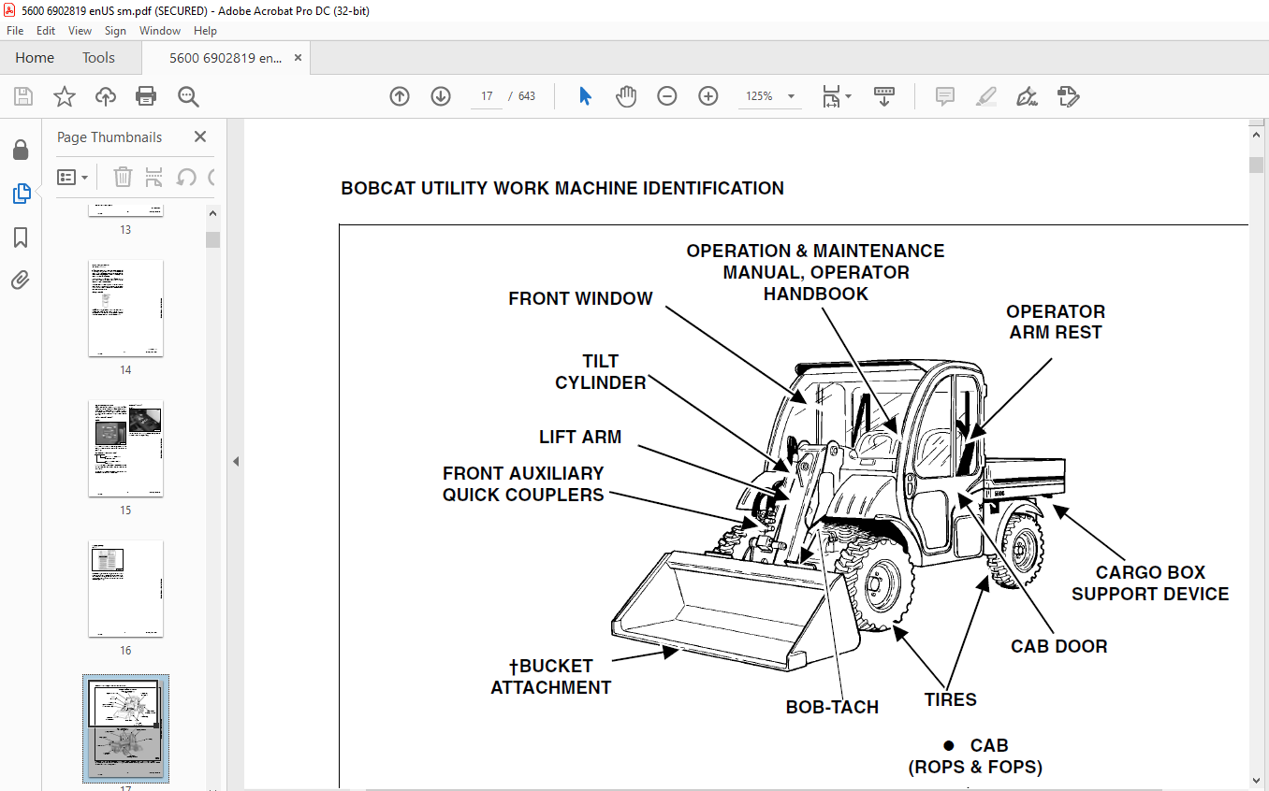Click the OPERATOR ARM REST label
The height and width of the screenshot is (791, 1269).
tap(1056, 322)
